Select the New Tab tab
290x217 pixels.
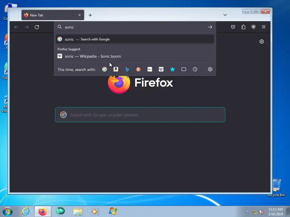pos(53,15)
